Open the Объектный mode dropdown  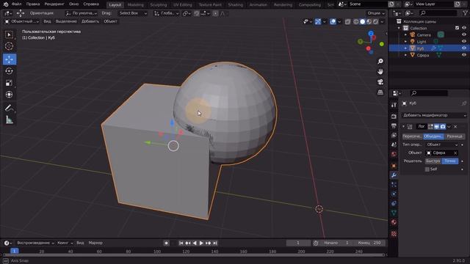[21, 21]
